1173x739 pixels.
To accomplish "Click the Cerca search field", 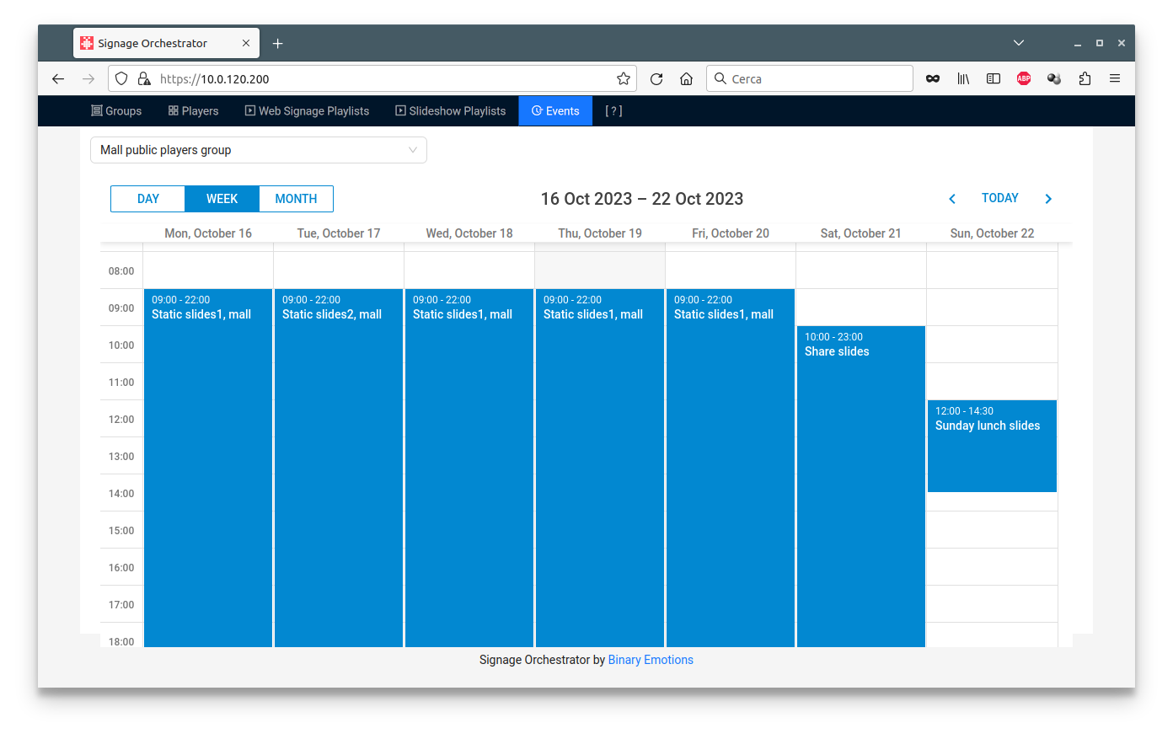I will click(x=809, y=78).
